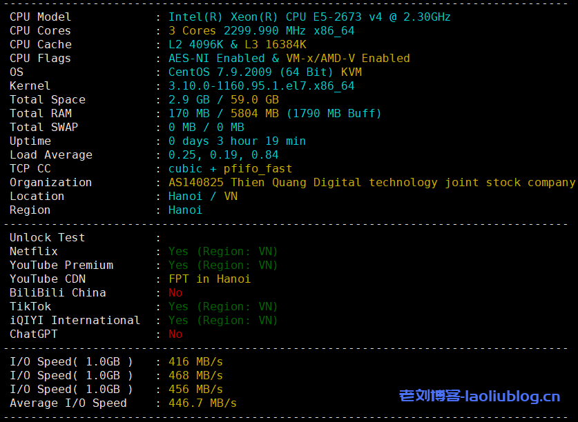Image resolution: width=578 pixels, height=422 pixels.
Task: Click the red No next to BiliBili China
Action: click(175, 292)
